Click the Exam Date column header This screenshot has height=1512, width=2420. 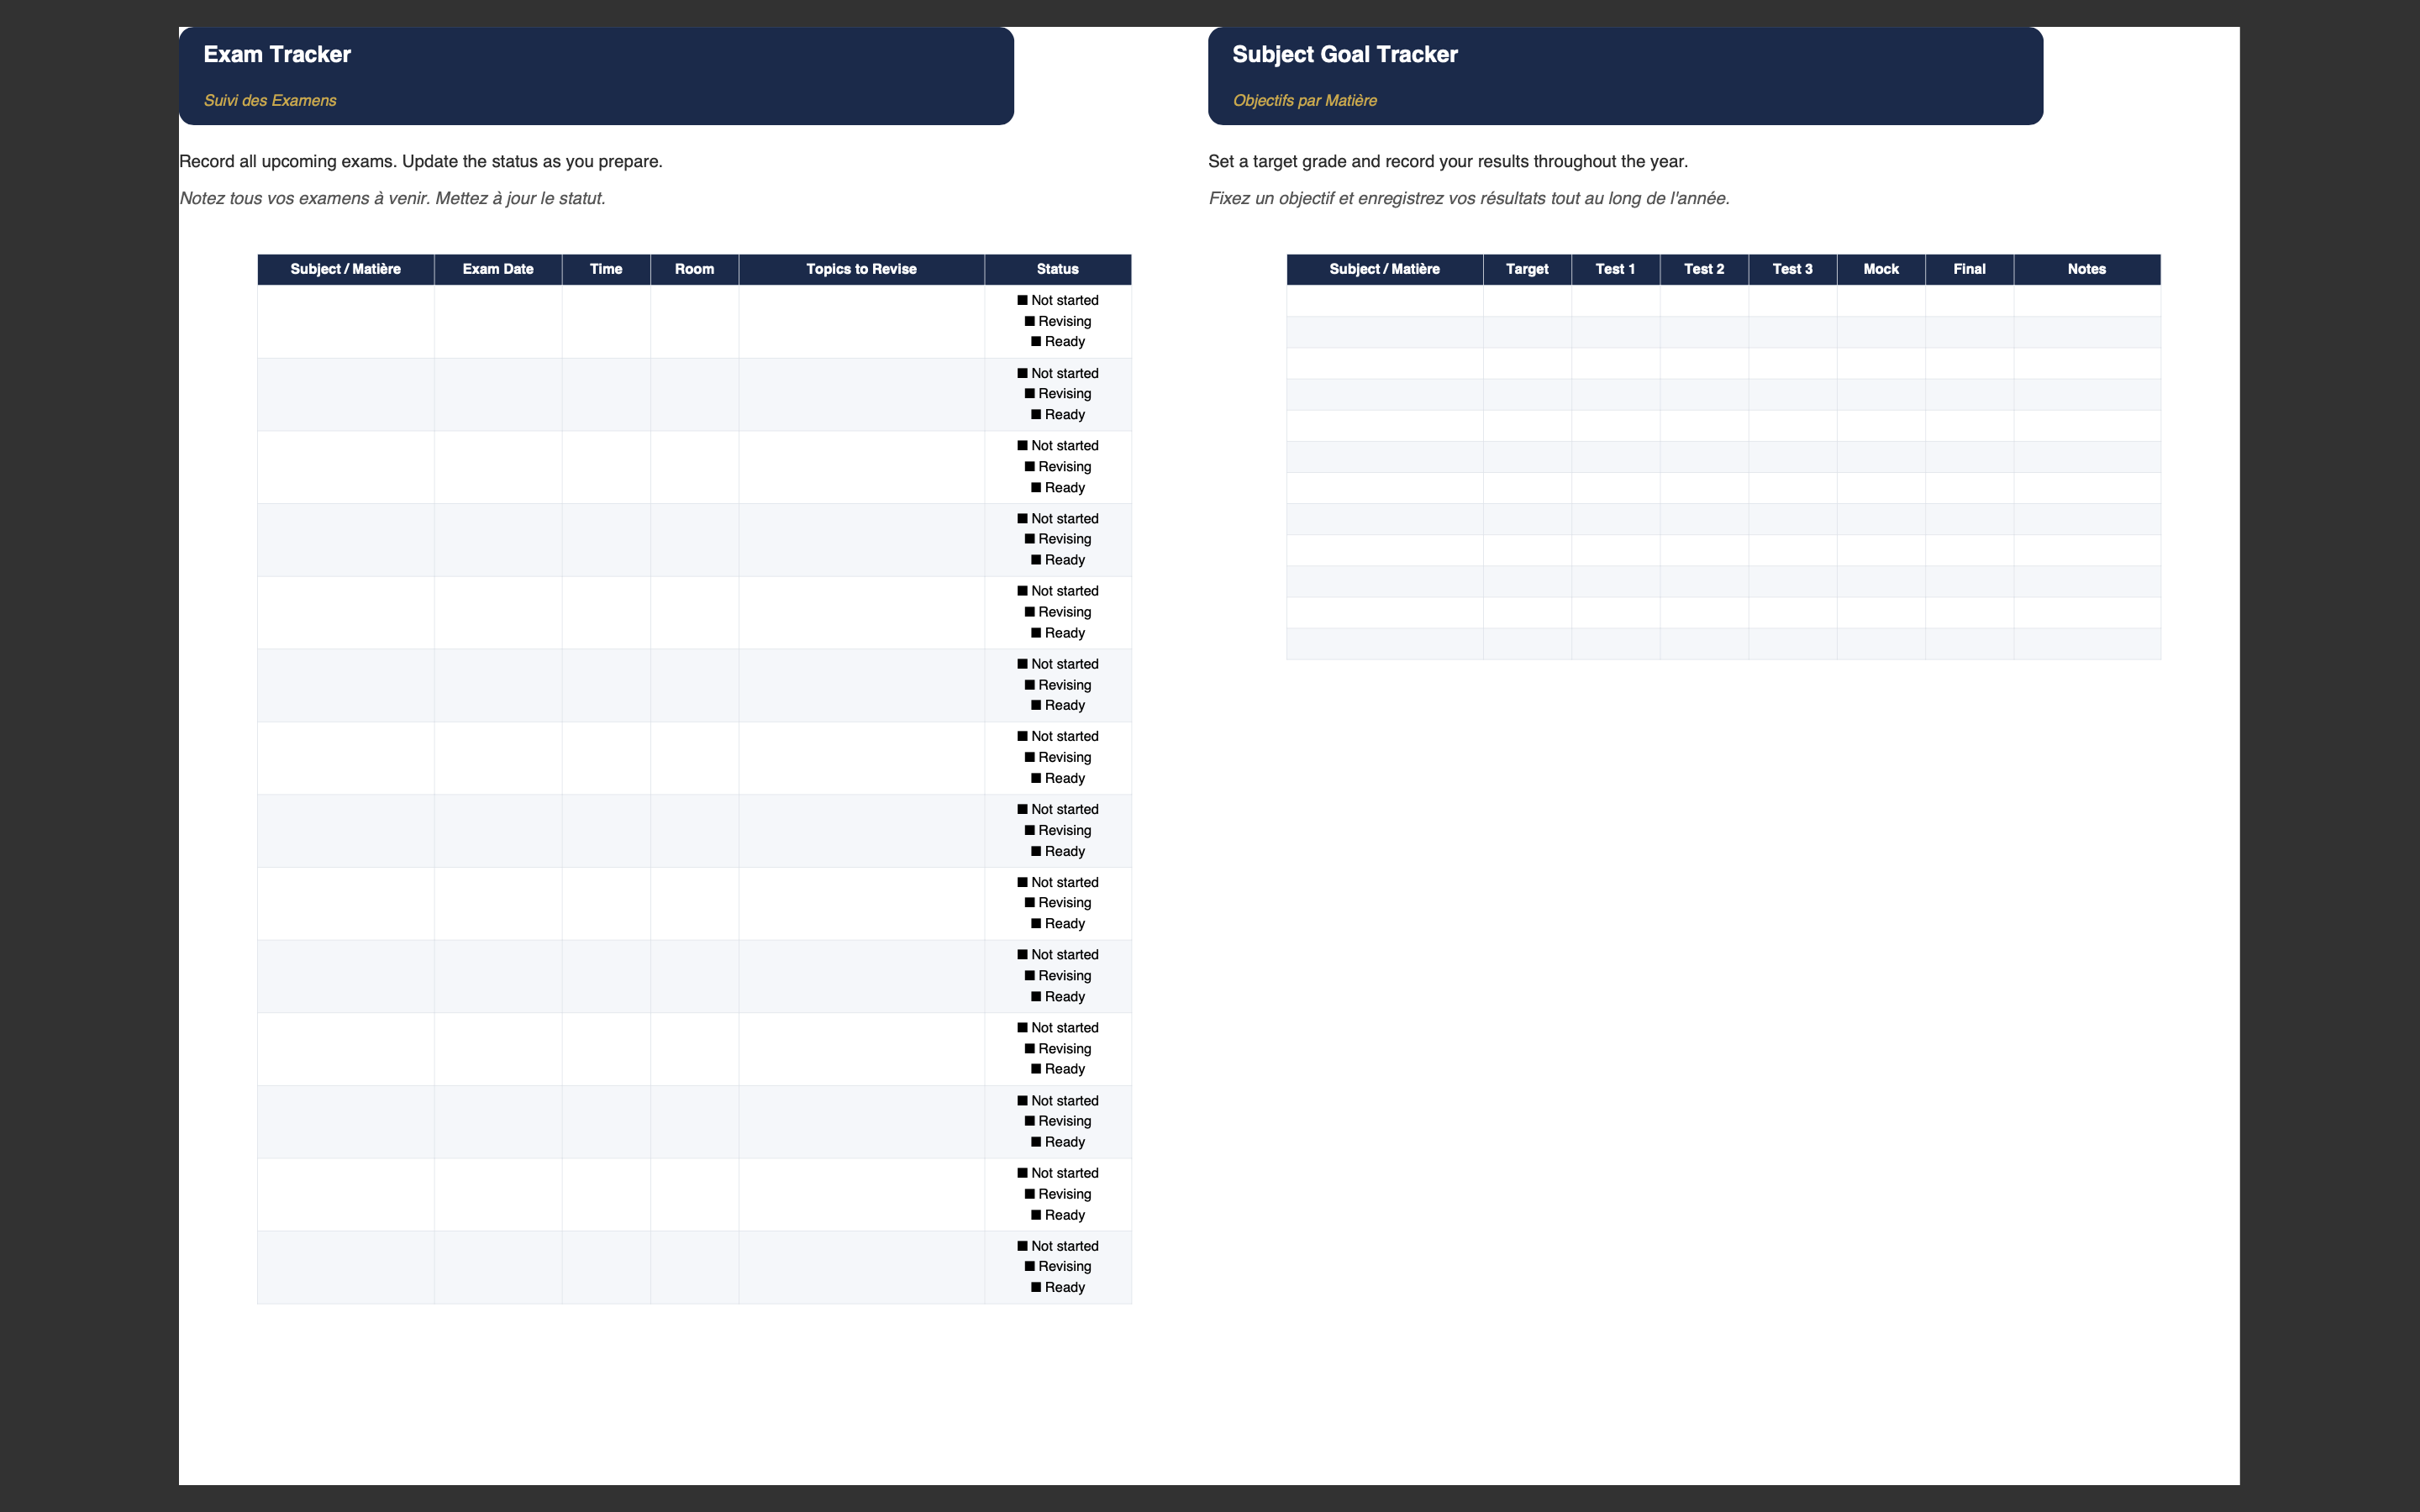(x=498, y=269)
